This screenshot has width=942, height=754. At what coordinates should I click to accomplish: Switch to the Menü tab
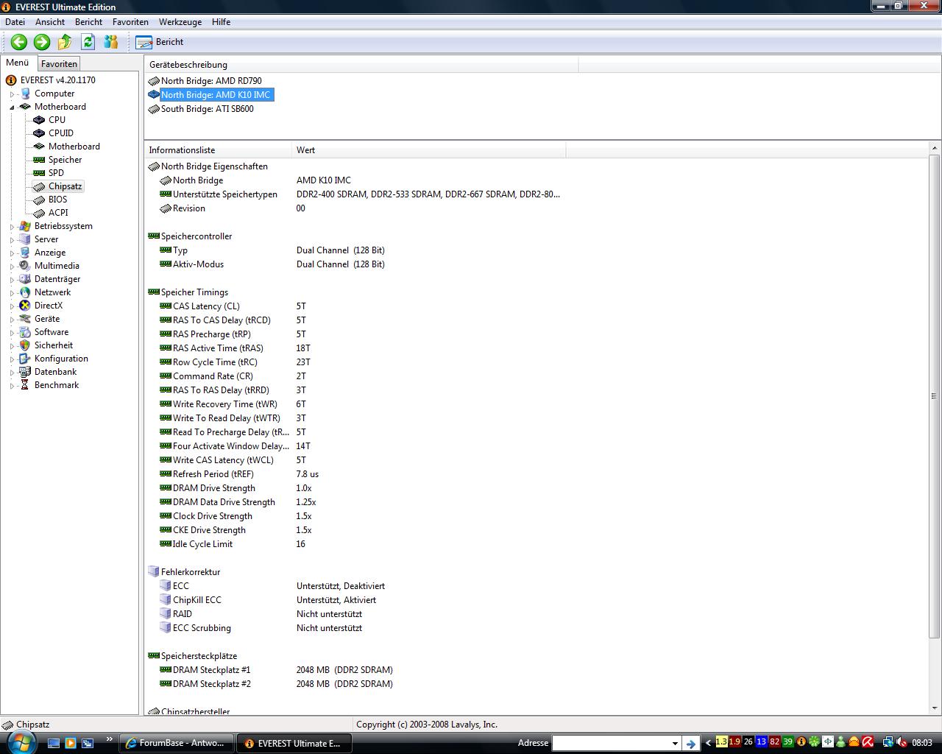[18, 63]
